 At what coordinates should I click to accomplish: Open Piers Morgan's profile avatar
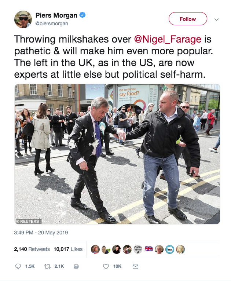coord(23,19)
